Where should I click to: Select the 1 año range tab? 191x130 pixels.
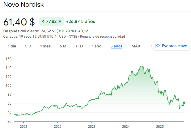pos(96,46)
